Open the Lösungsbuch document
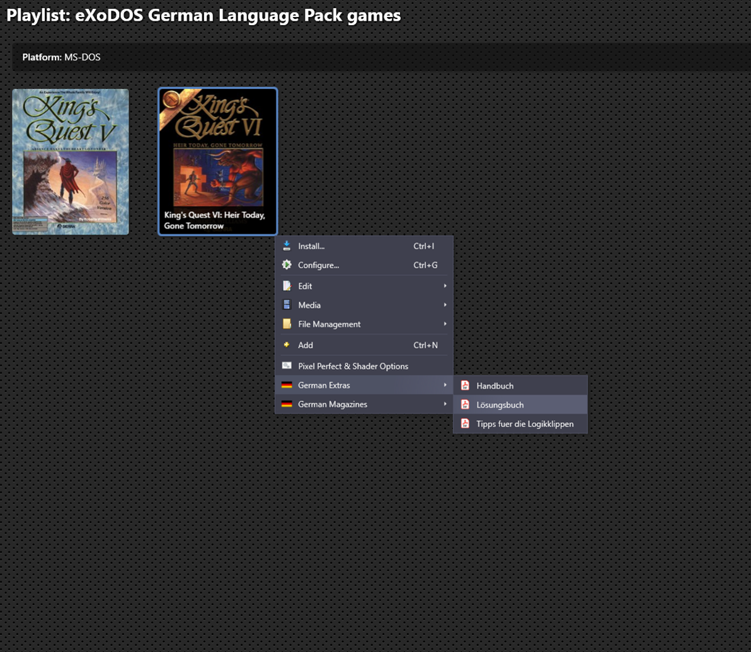Screen dimensions: 751x652 click(520, 405)
